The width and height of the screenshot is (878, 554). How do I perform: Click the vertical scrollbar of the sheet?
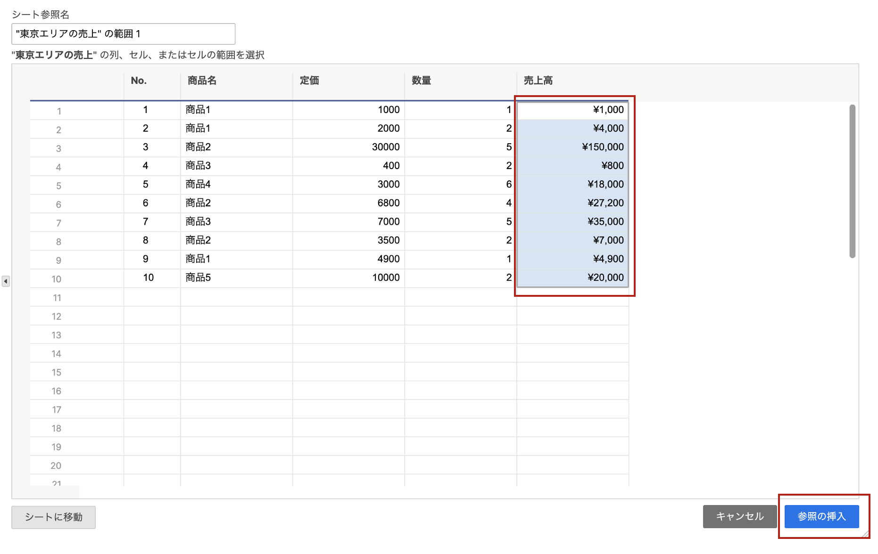[x=852, y=181]
